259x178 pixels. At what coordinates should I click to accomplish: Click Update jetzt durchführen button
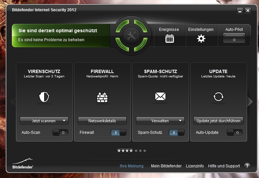coord(218,121)
